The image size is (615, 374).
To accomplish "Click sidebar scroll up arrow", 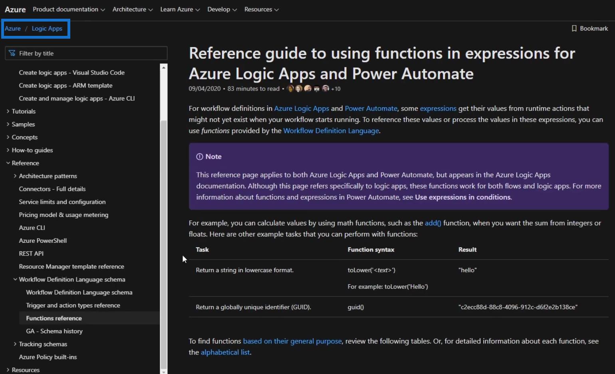I will pyautogui.click(x=164, y=67).
